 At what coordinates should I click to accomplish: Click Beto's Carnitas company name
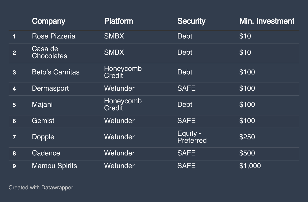[56, 72]
